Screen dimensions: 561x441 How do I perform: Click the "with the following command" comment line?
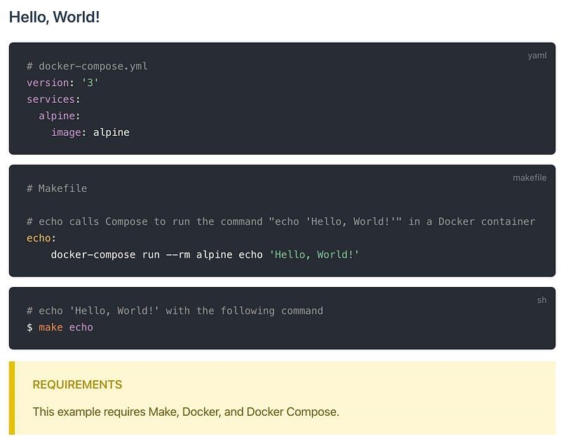175,310
